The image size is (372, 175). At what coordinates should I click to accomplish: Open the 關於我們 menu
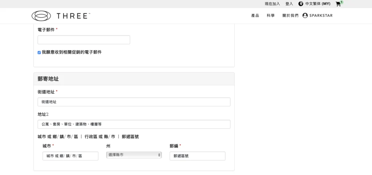[290, 16]
